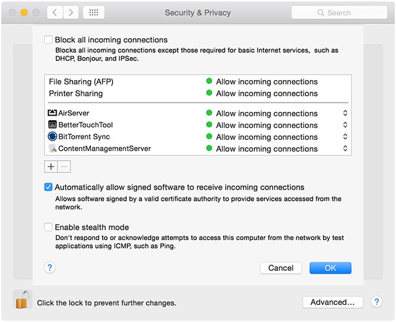396x322 pixels.
Task: Select the Printer Sharing row
Action: (x=76, y=94)
